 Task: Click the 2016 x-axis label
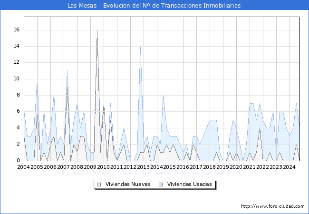[x=183, y=167]
